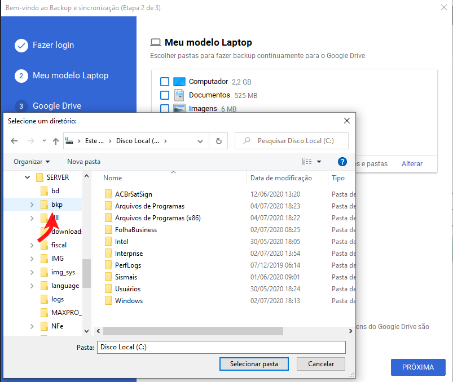Expand the bkp folder node
453x382 pixels.
coord(32,205)
